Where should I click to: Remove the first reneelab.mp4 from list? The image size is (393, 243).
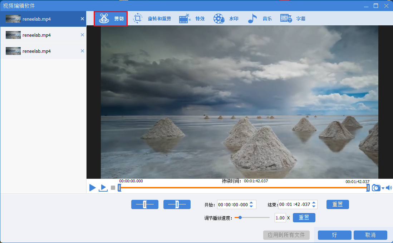coord(82,19)
